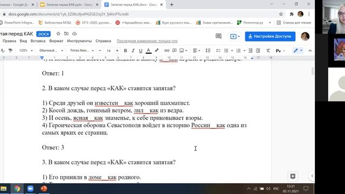The image size is (345, 194).
Task: Open the 125% zoom dropdown
Action: 26,51
